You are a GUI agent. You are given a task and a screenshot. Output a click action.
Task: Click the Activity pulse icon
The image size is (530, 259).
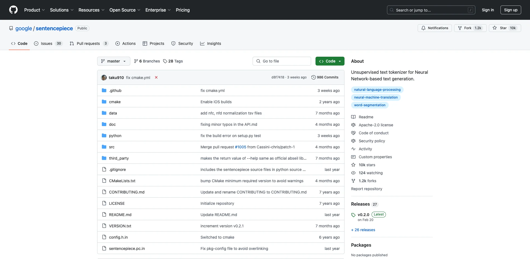point(353,149)
